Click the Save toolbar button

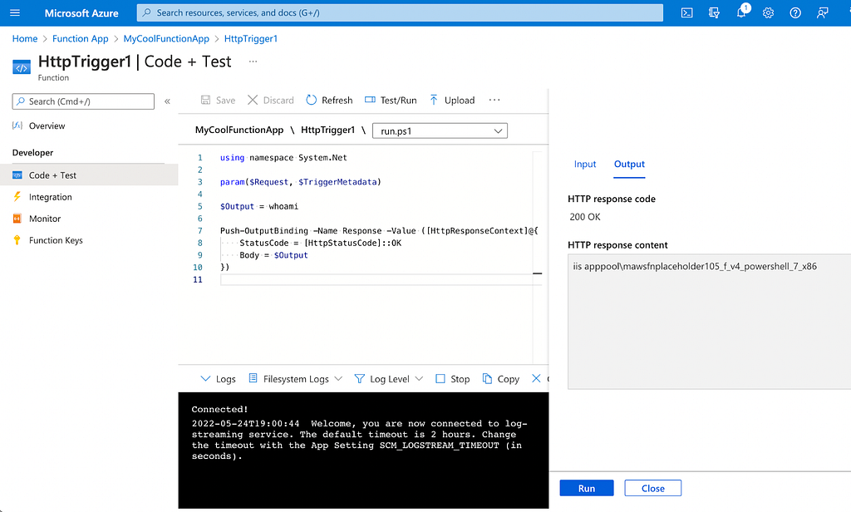pyautogui.click(x=218, y=100)
